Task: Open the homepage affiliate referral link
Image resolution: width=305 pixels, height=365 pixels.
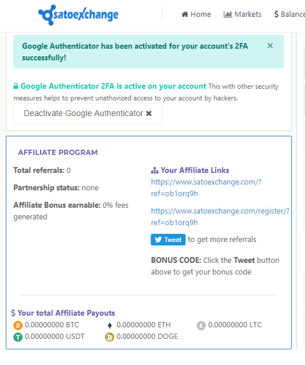Action: point(206,187)
